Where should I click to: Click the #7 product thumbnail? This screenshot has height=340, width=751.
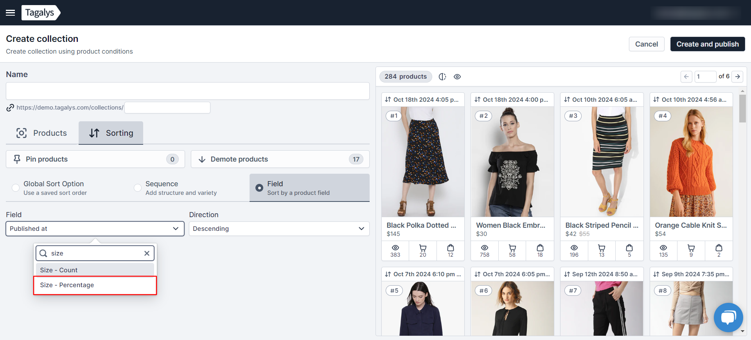pos(602,309)
